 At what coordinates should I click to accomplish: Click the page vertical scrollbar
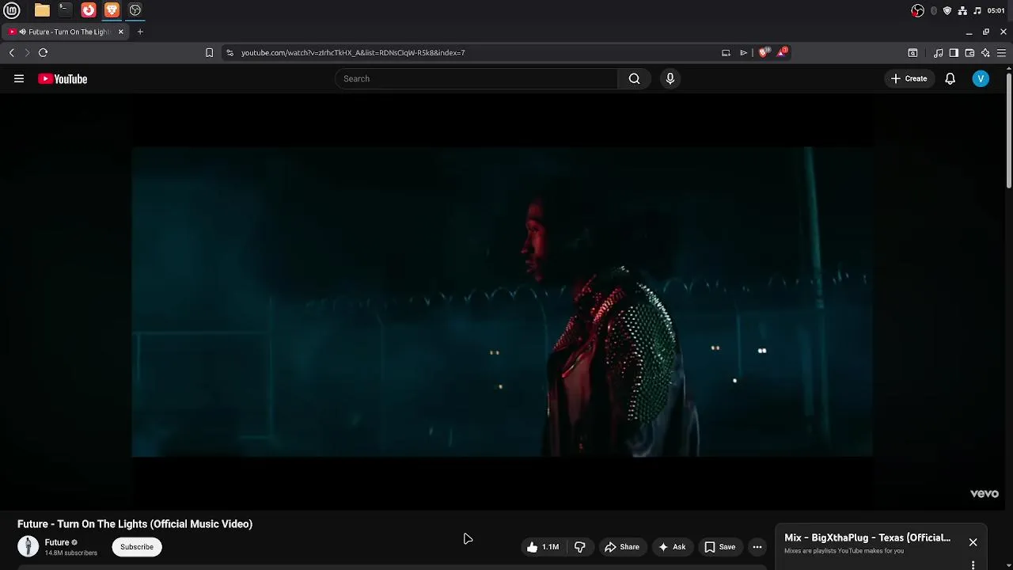point(1009,131)
